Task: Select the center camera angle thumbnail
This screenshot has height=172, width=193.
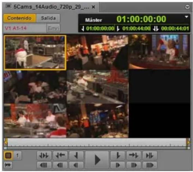Action: tap(98, 87)
